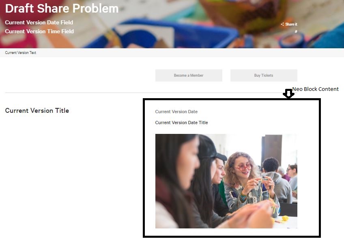Select the Current Version Time Field text
The image size is (344, 241).
coord(39,31)
